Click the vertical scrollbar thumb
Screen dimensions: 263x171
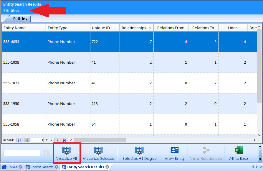259,66
